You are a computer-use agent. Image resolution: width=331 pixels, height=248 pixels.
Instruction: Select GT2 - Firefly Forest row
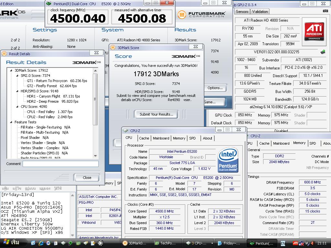click(x=52, y=86)
